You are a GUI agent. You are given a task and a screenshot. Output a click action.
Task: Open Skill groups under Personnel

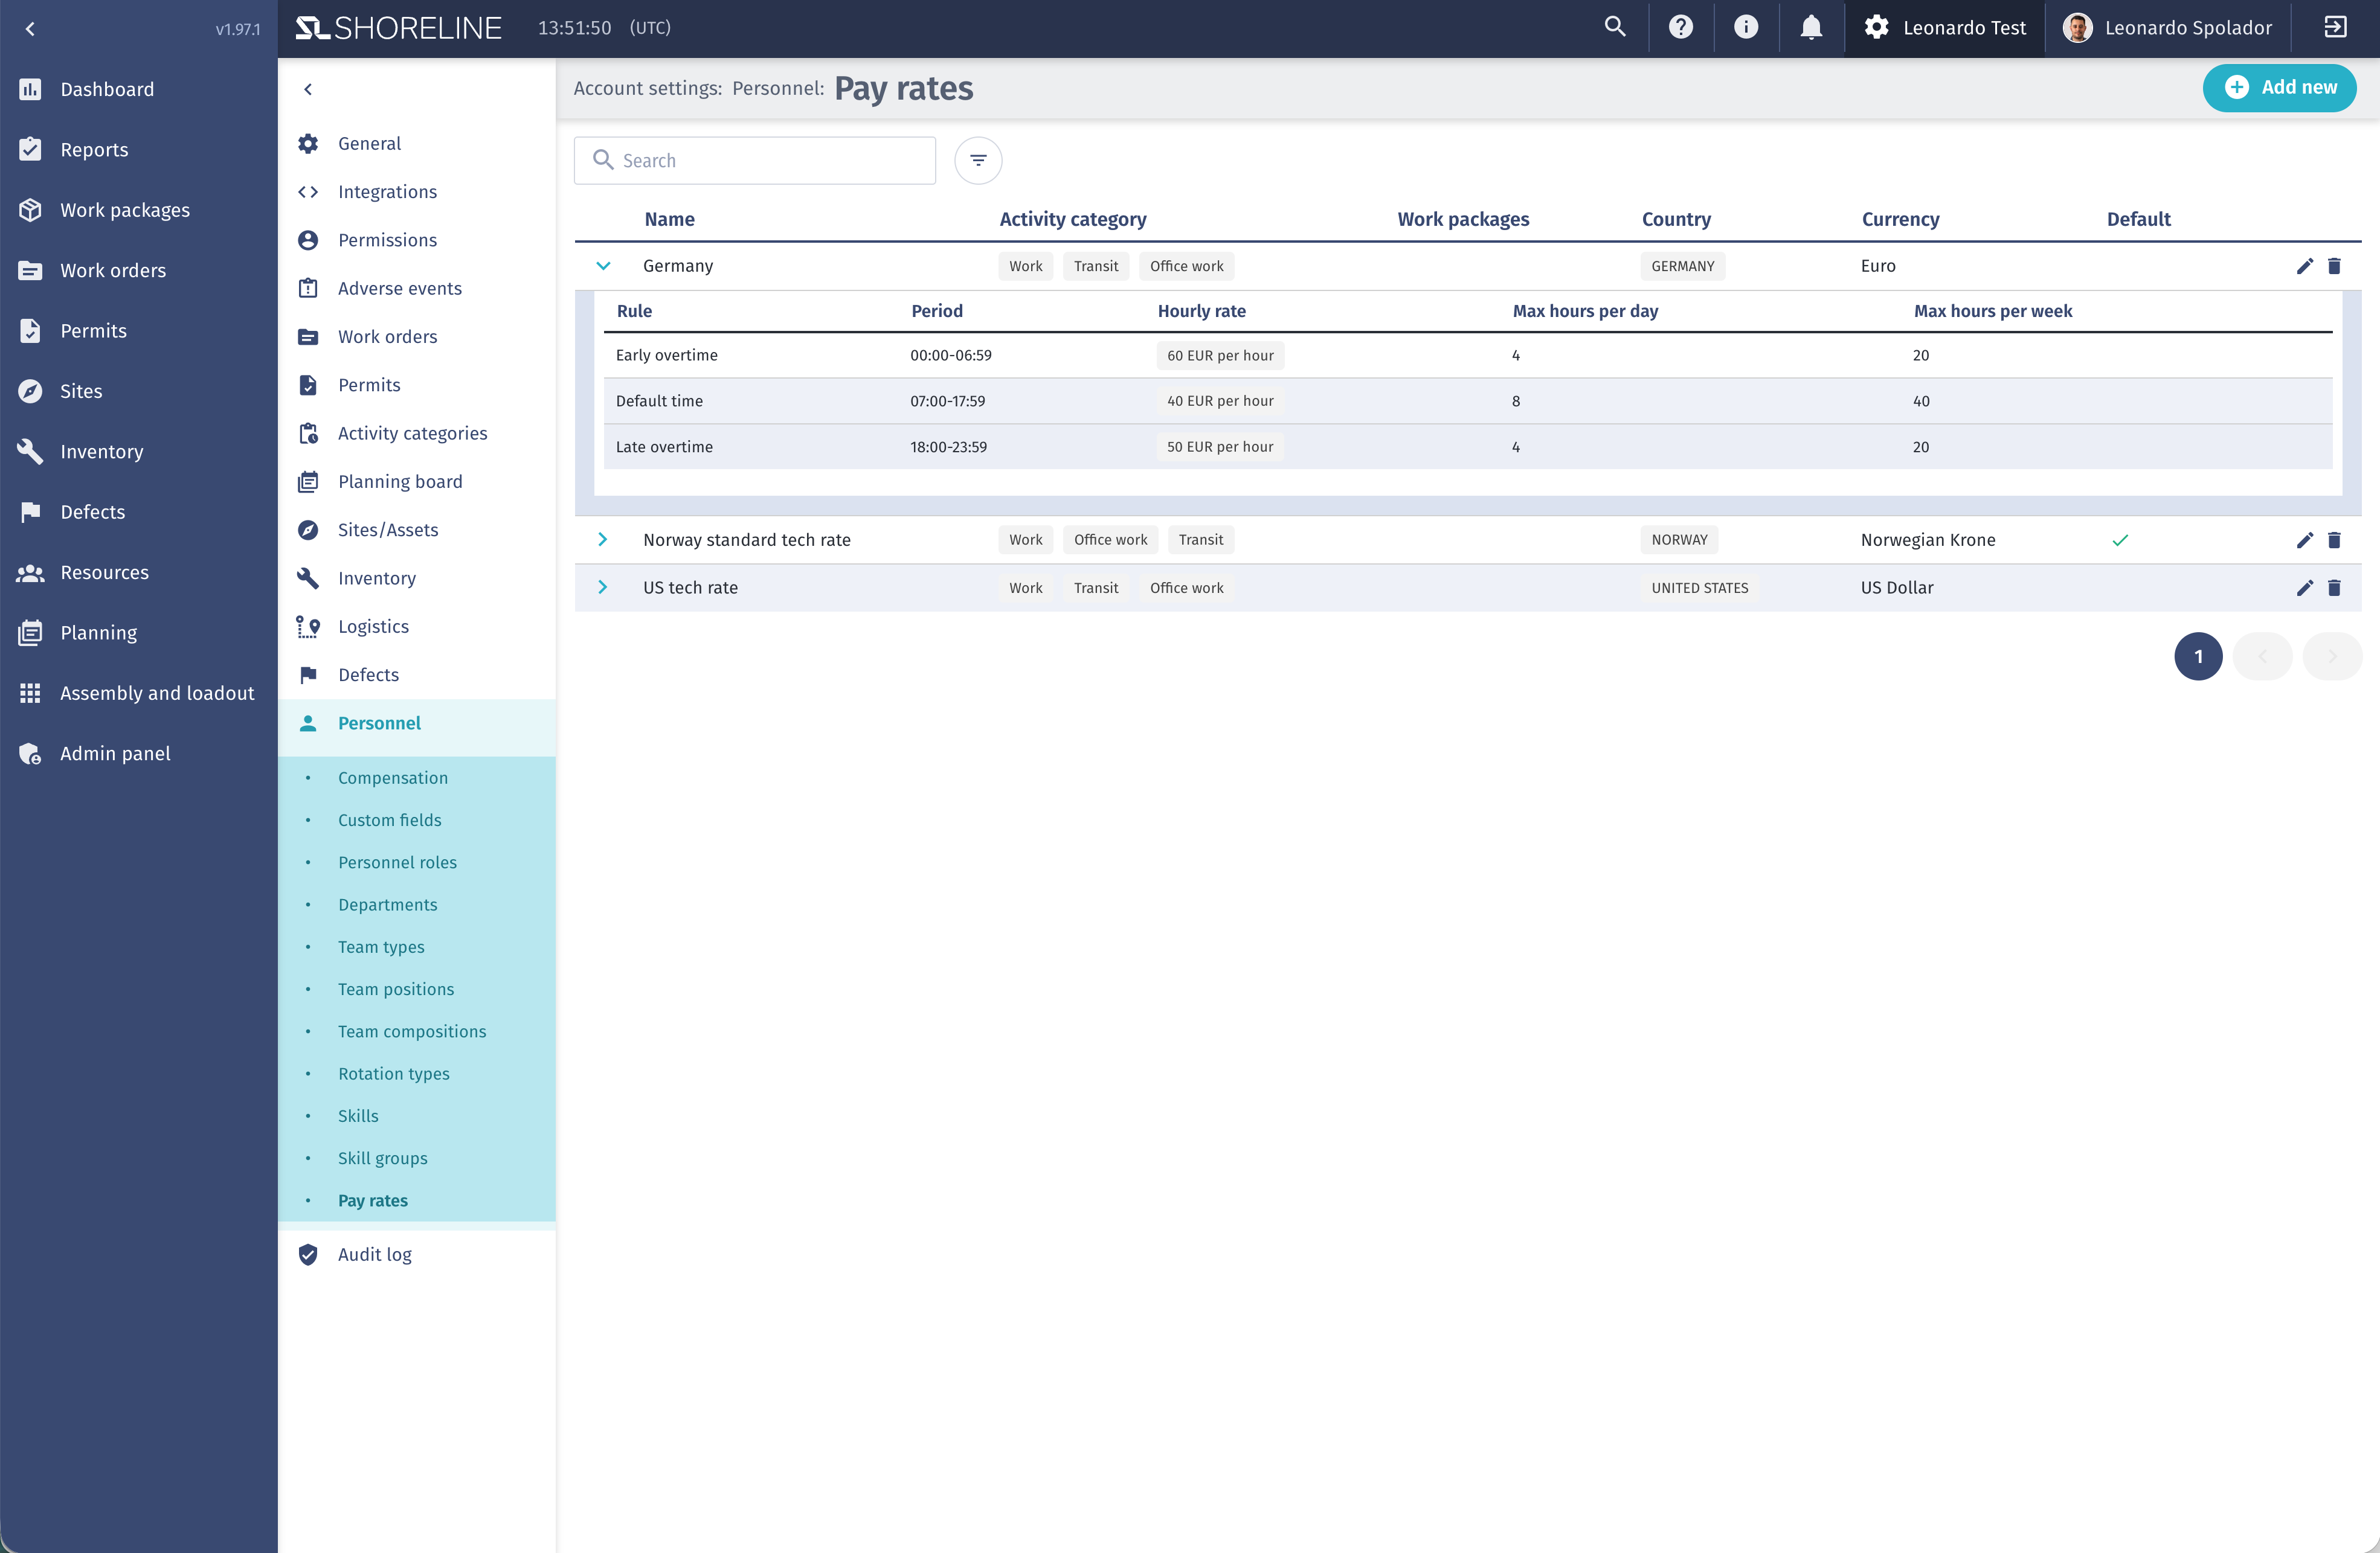pos(383,1158)
